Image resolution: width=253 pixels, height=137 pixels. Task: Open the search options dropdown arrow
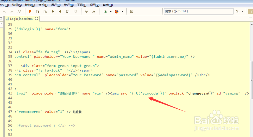click(x=242, y=11)
